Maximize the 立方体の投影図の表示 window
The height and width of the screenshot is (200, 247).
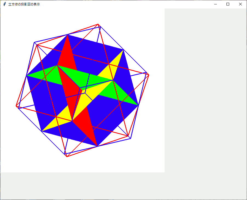click(228, 4)
